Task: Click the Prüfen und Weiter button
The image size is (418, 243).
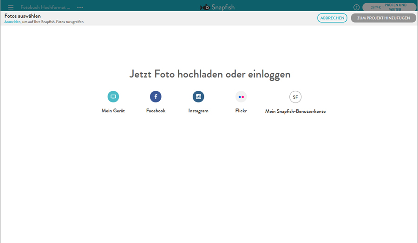Action: [x=389, y=7]
